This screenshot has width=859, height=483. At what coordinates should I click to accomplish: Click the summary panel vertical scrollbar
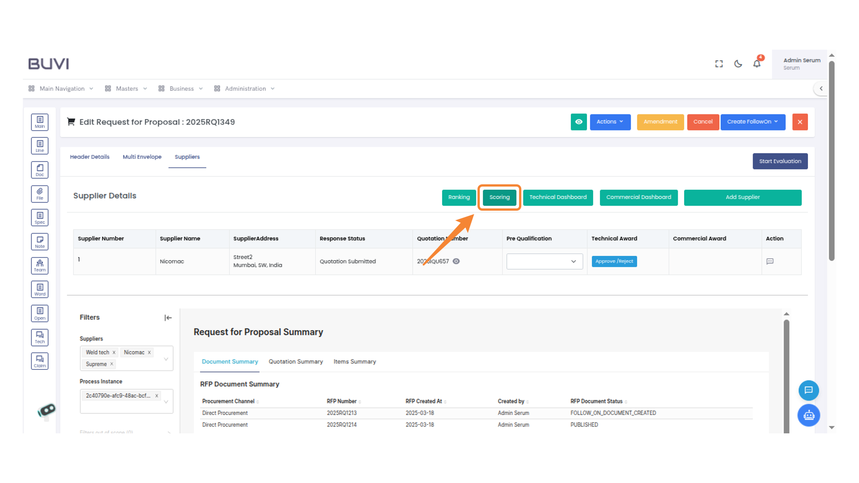tap(787, 376)
